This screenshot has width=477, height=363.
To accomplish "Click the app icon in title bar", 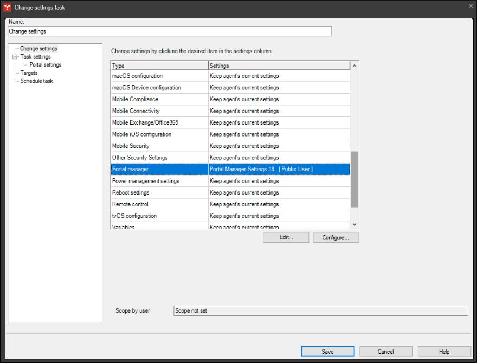I will coord(7,7).
